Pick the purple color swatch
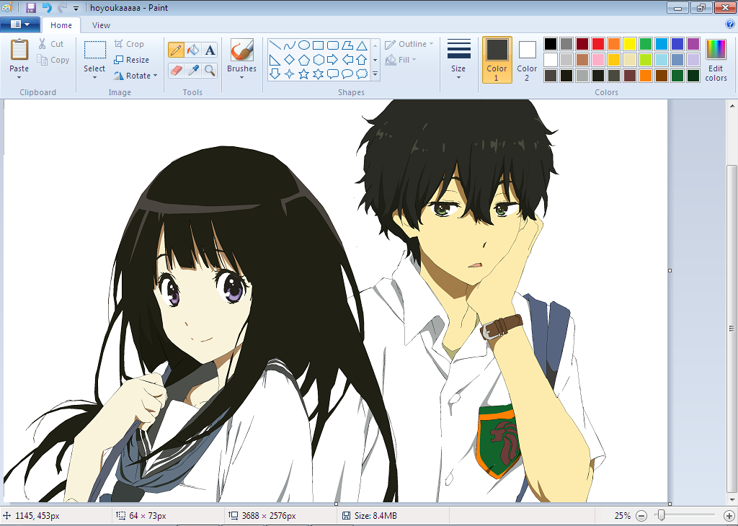The image size is (738, 526). click(693, 44)
